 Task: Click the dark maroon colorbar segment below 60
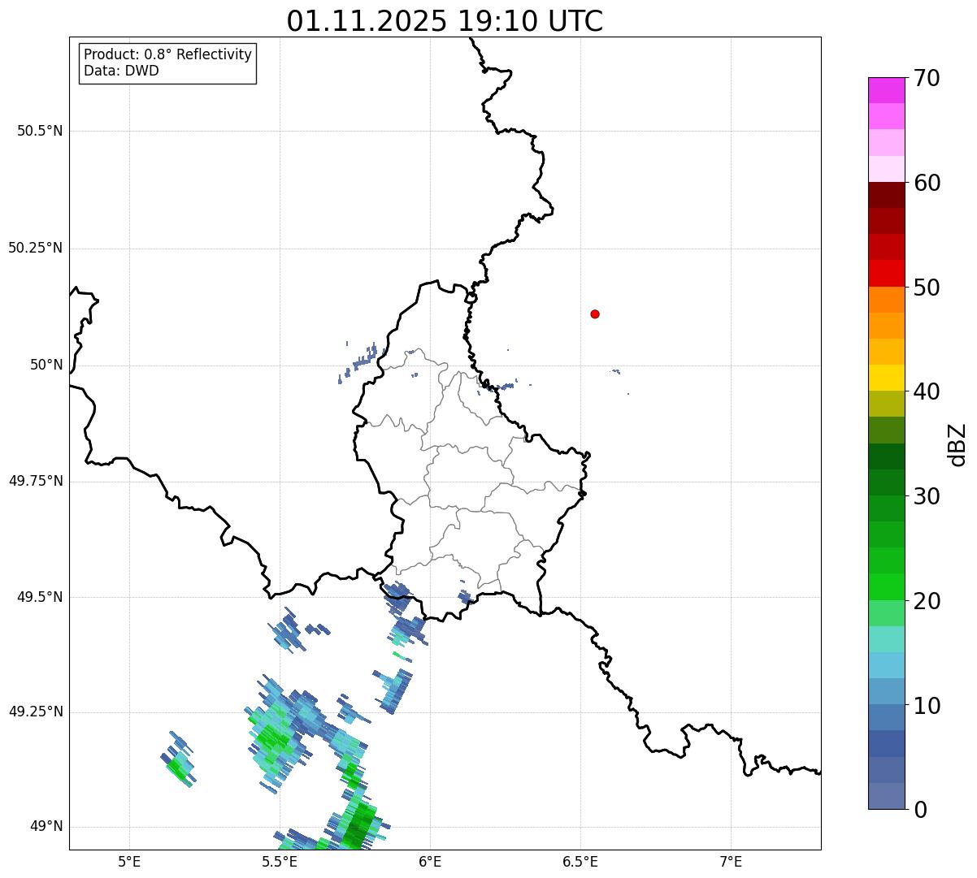pyautogui.click(x=886, y=195)
